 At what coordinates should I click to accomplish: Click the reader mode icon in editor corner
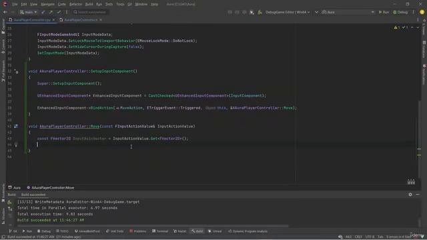point(411,182)
